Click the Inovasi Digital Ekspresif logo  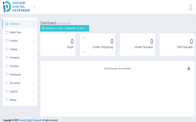pyautogui.click(x=16, y=7)
